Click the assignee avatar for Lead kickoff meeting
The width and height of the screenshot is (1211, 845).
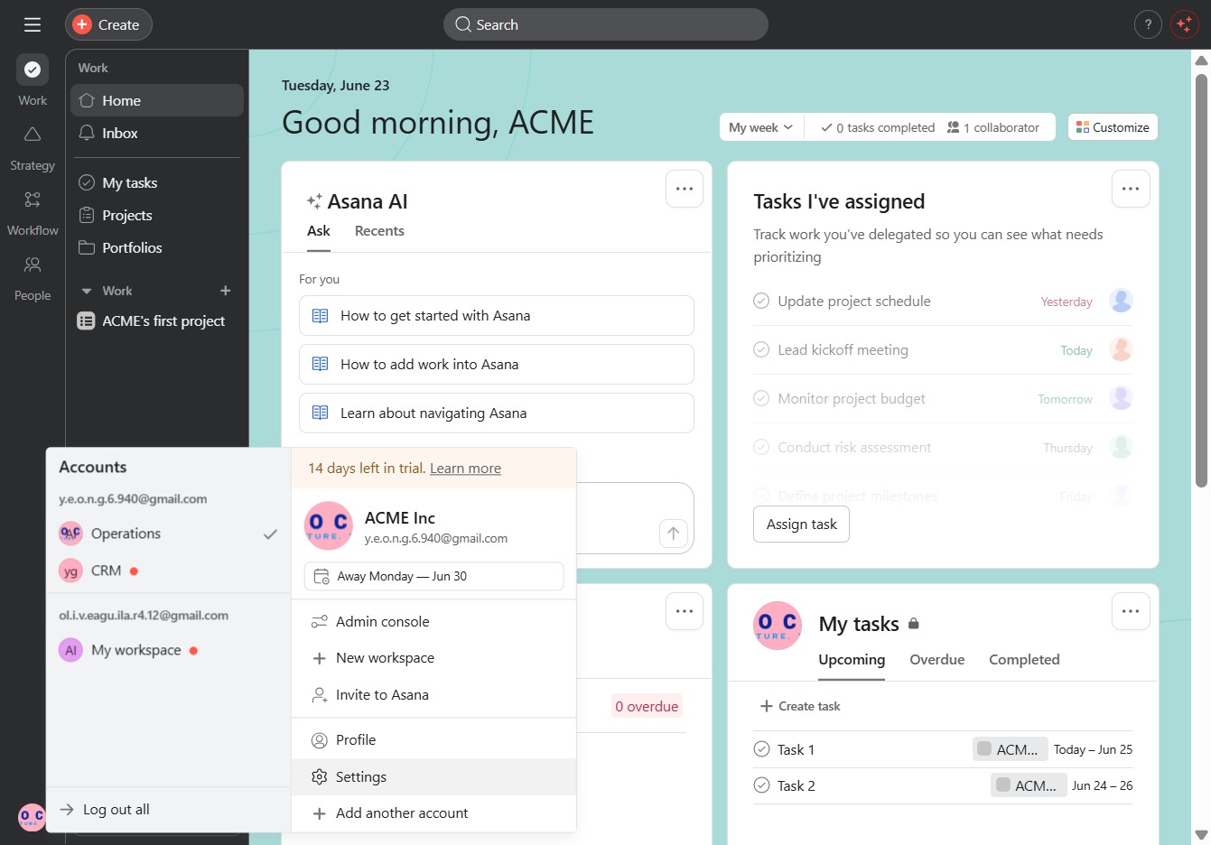[x=1121, y=349]
